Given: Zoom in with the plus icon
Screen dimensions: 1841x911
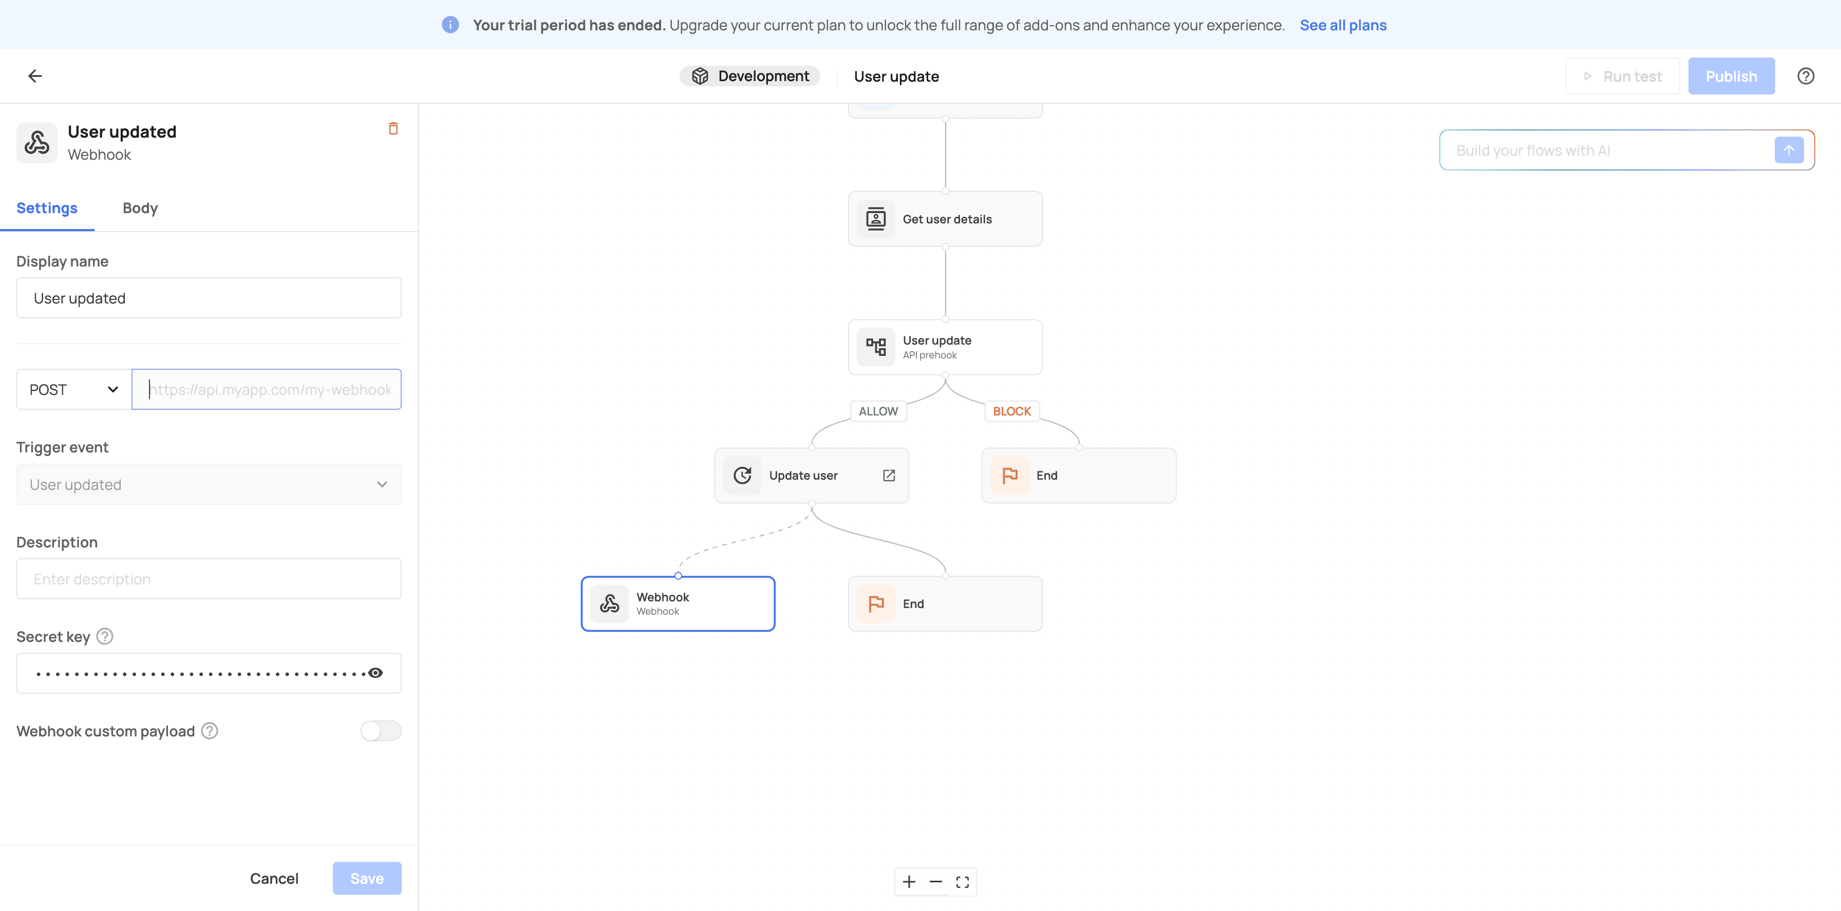Looking at the screenshot, I should tap(908, 882).
